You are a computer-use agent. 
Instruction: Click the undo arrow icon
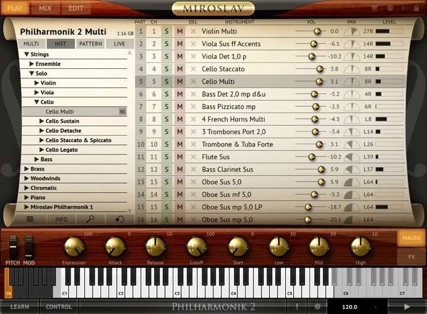[119, 219]
